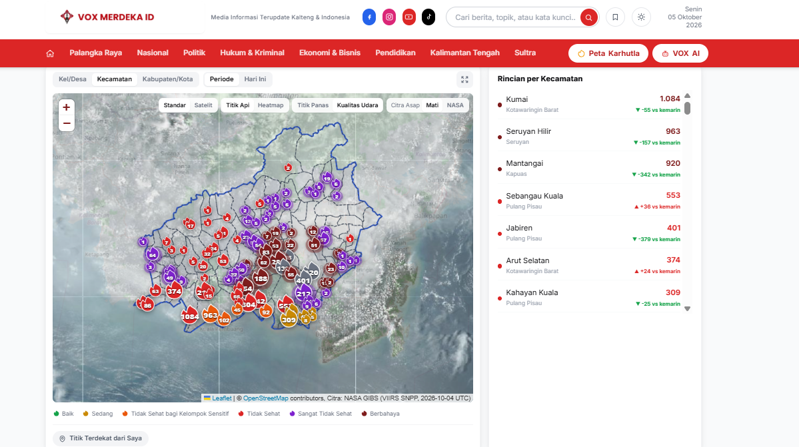This screenshot has width=799, height=447.
Task: Zoom out on the map
Action: point(66,124)
